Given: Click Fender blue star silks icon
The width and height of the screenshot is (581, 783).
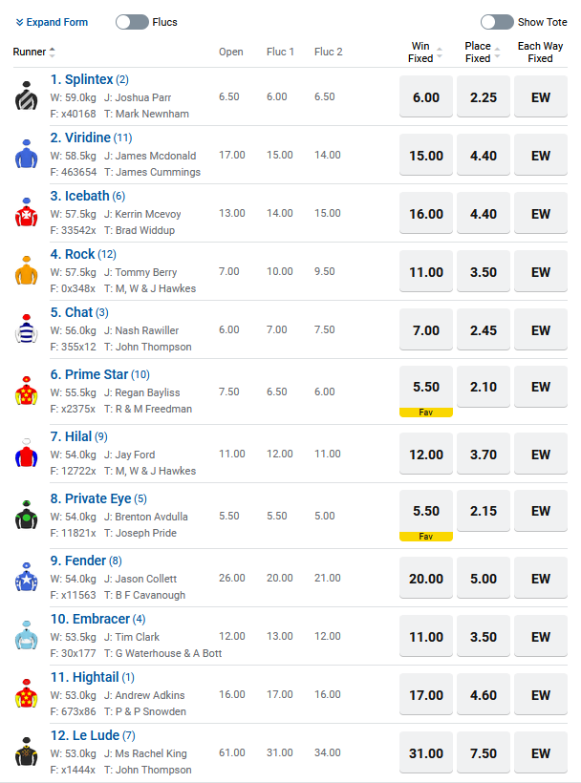Looking at the screenshot, I should (x=26, y=578).
